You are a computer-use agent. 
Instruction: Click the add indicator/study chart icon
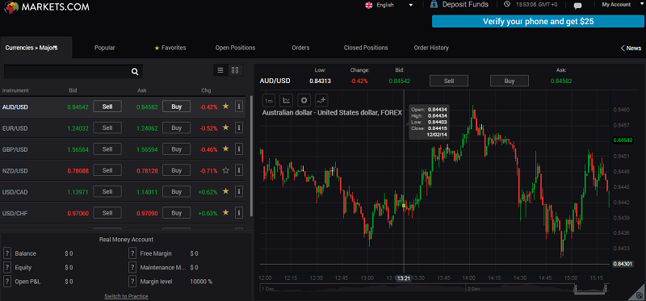[x=321, y=100]
